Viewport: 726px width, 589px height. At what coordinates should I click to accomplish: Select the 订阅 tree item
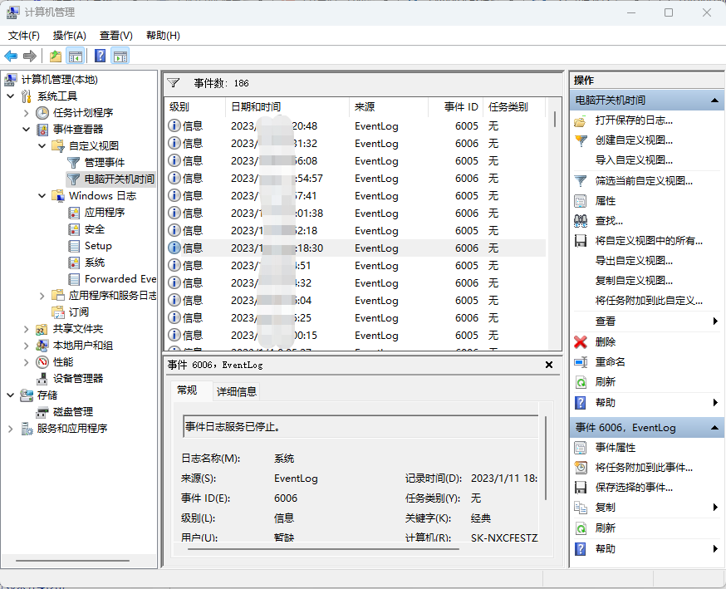79,312
